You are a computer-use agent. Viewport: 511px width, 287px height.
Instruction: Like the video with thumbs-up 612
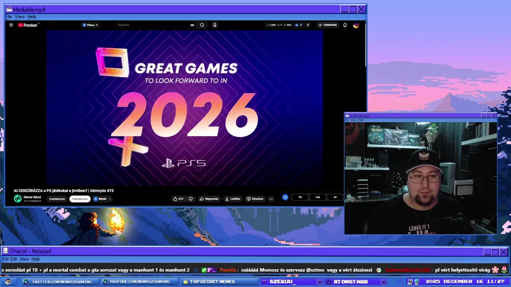(x=178, y=199)
